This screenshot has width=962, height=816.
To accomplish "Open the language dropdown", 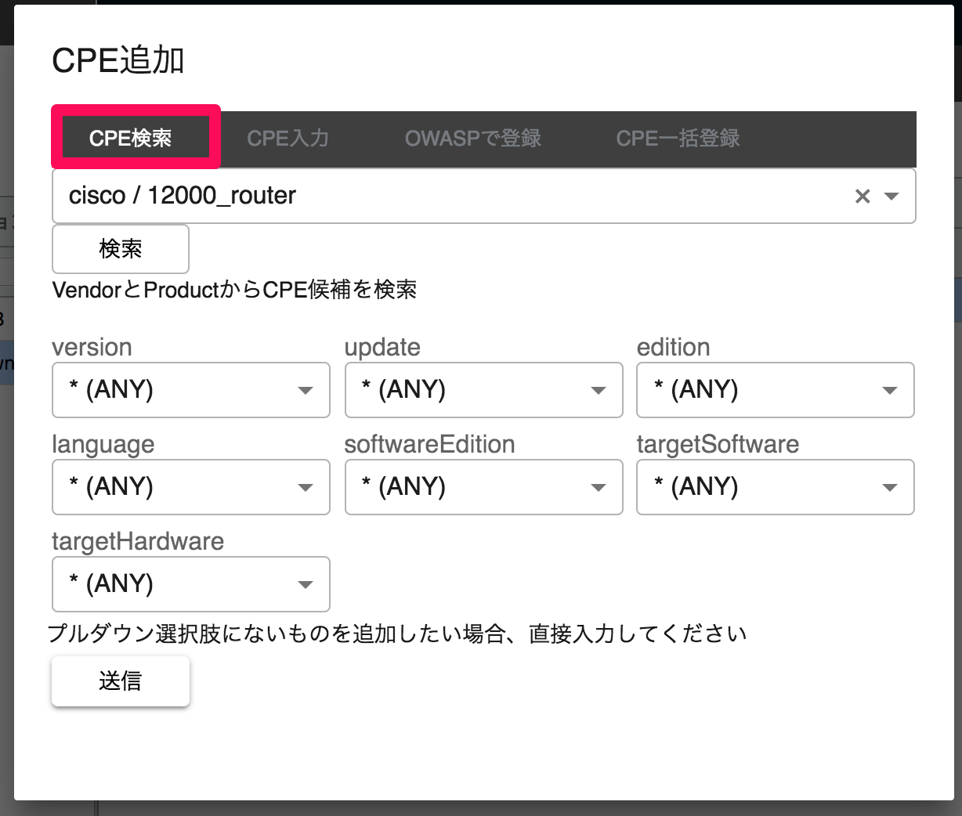I will pos(191,487).
